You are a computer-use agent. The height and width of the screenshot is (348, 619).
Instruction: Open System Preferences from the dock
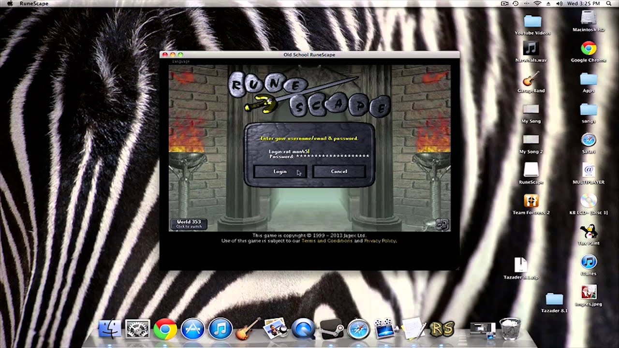point(137,329)
